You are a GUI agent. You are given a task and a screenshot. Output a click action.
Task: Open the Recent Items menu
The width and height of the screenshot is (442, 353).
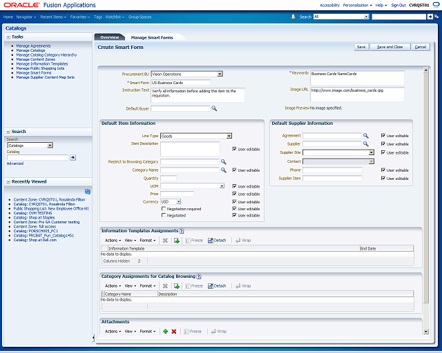coord(53,17)
